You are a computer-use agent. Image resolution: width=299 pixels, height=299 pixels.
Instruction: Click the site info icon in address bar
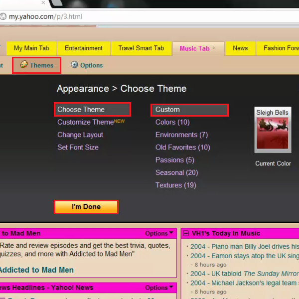pyautogui.click(x=3, y=16)
